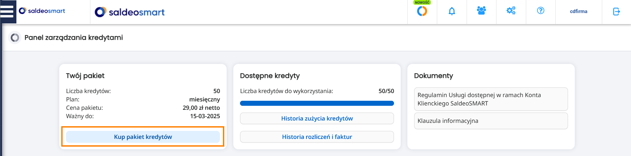The height and width of the screenshot is (156, 631).
Task: Open the cdfirma account menu
Action: click(579, 11)
